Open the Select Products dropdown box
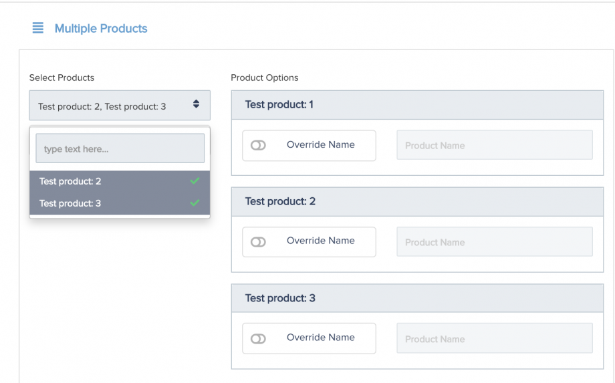Screen dimensions: 615x383 120,106
